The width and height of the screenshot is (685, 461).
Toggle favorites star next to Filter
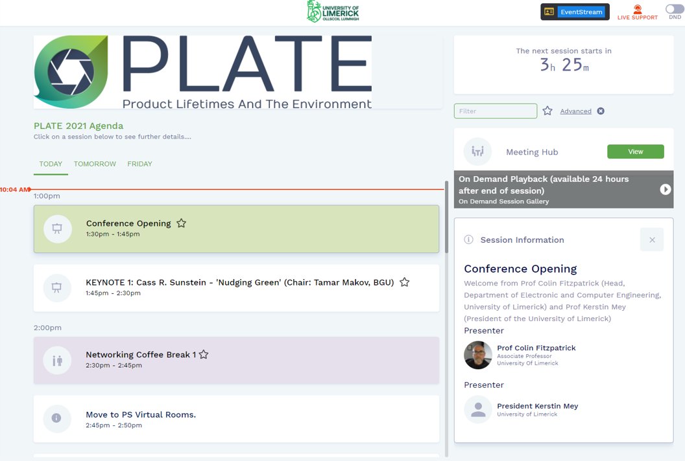pos(547,111)
